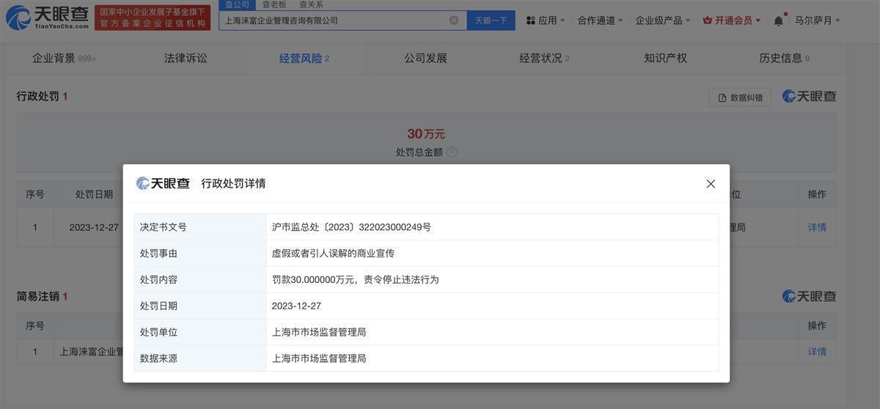This screenshot has width=880, height=409.
Task: Click the help icon beside 处罚总金额
Action: (452, 152)
